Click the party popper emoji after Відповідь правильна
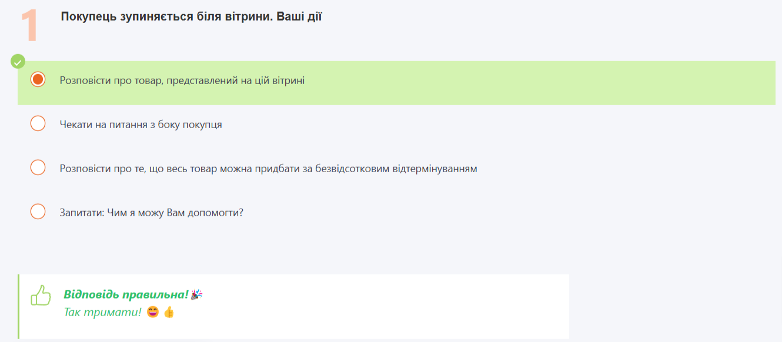 197,294
